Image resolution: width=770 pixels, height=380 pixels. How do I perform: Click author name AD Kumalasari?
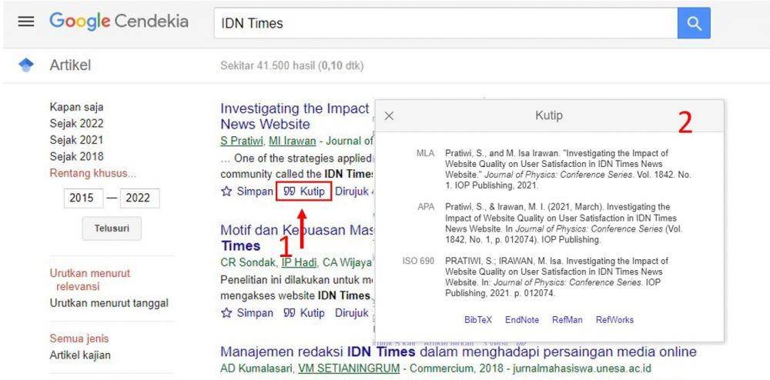click(x=257, y=368)
